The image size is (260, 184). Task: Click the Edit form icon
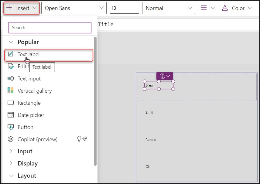click(11, 66)
